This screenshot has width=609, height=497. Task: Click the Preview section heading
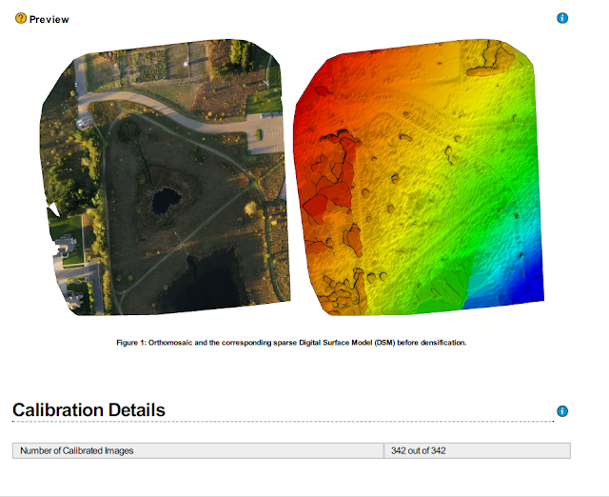49,19
